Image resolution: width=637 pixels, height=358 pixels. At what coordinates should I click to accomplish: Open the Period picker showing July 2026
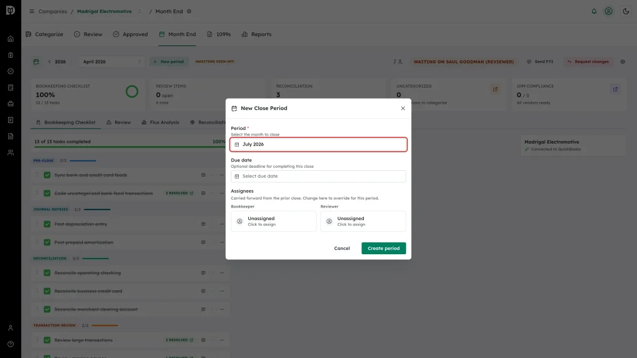318,144
